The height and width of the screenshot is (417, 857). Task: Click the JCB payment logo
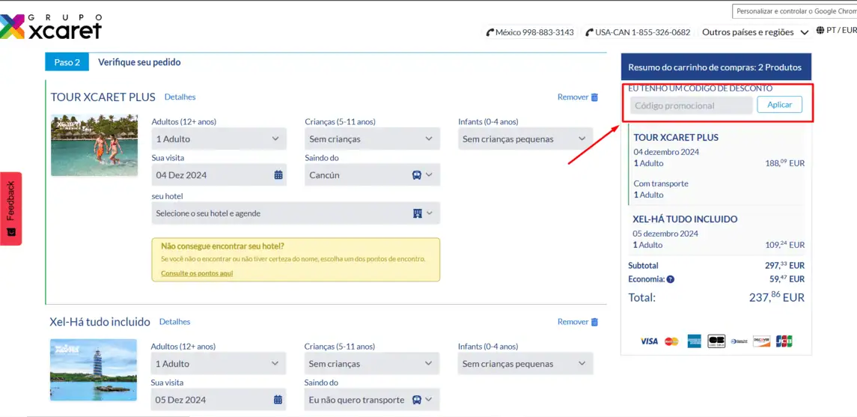click(x=784, y=341)
